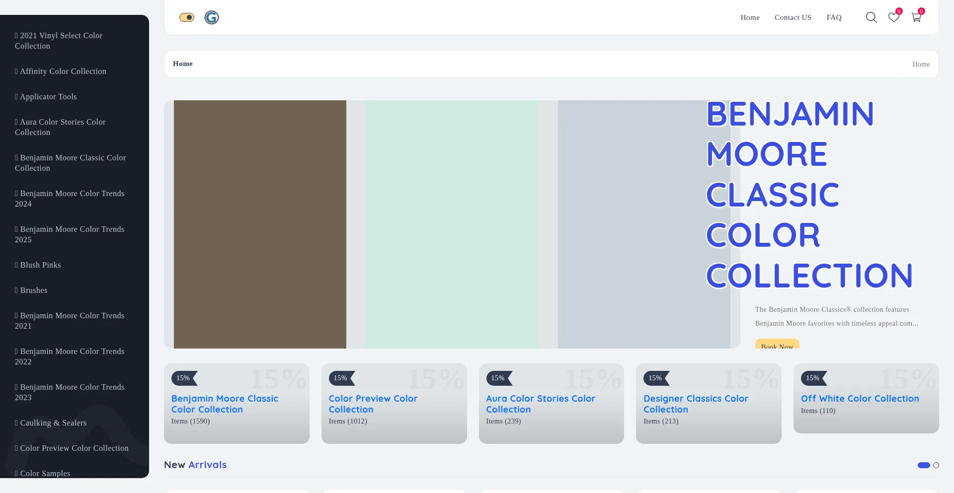Open the Off White Color Collection card
Image resolution: width=954 pixels, height=493 pixels.
(x=860, y=398)
